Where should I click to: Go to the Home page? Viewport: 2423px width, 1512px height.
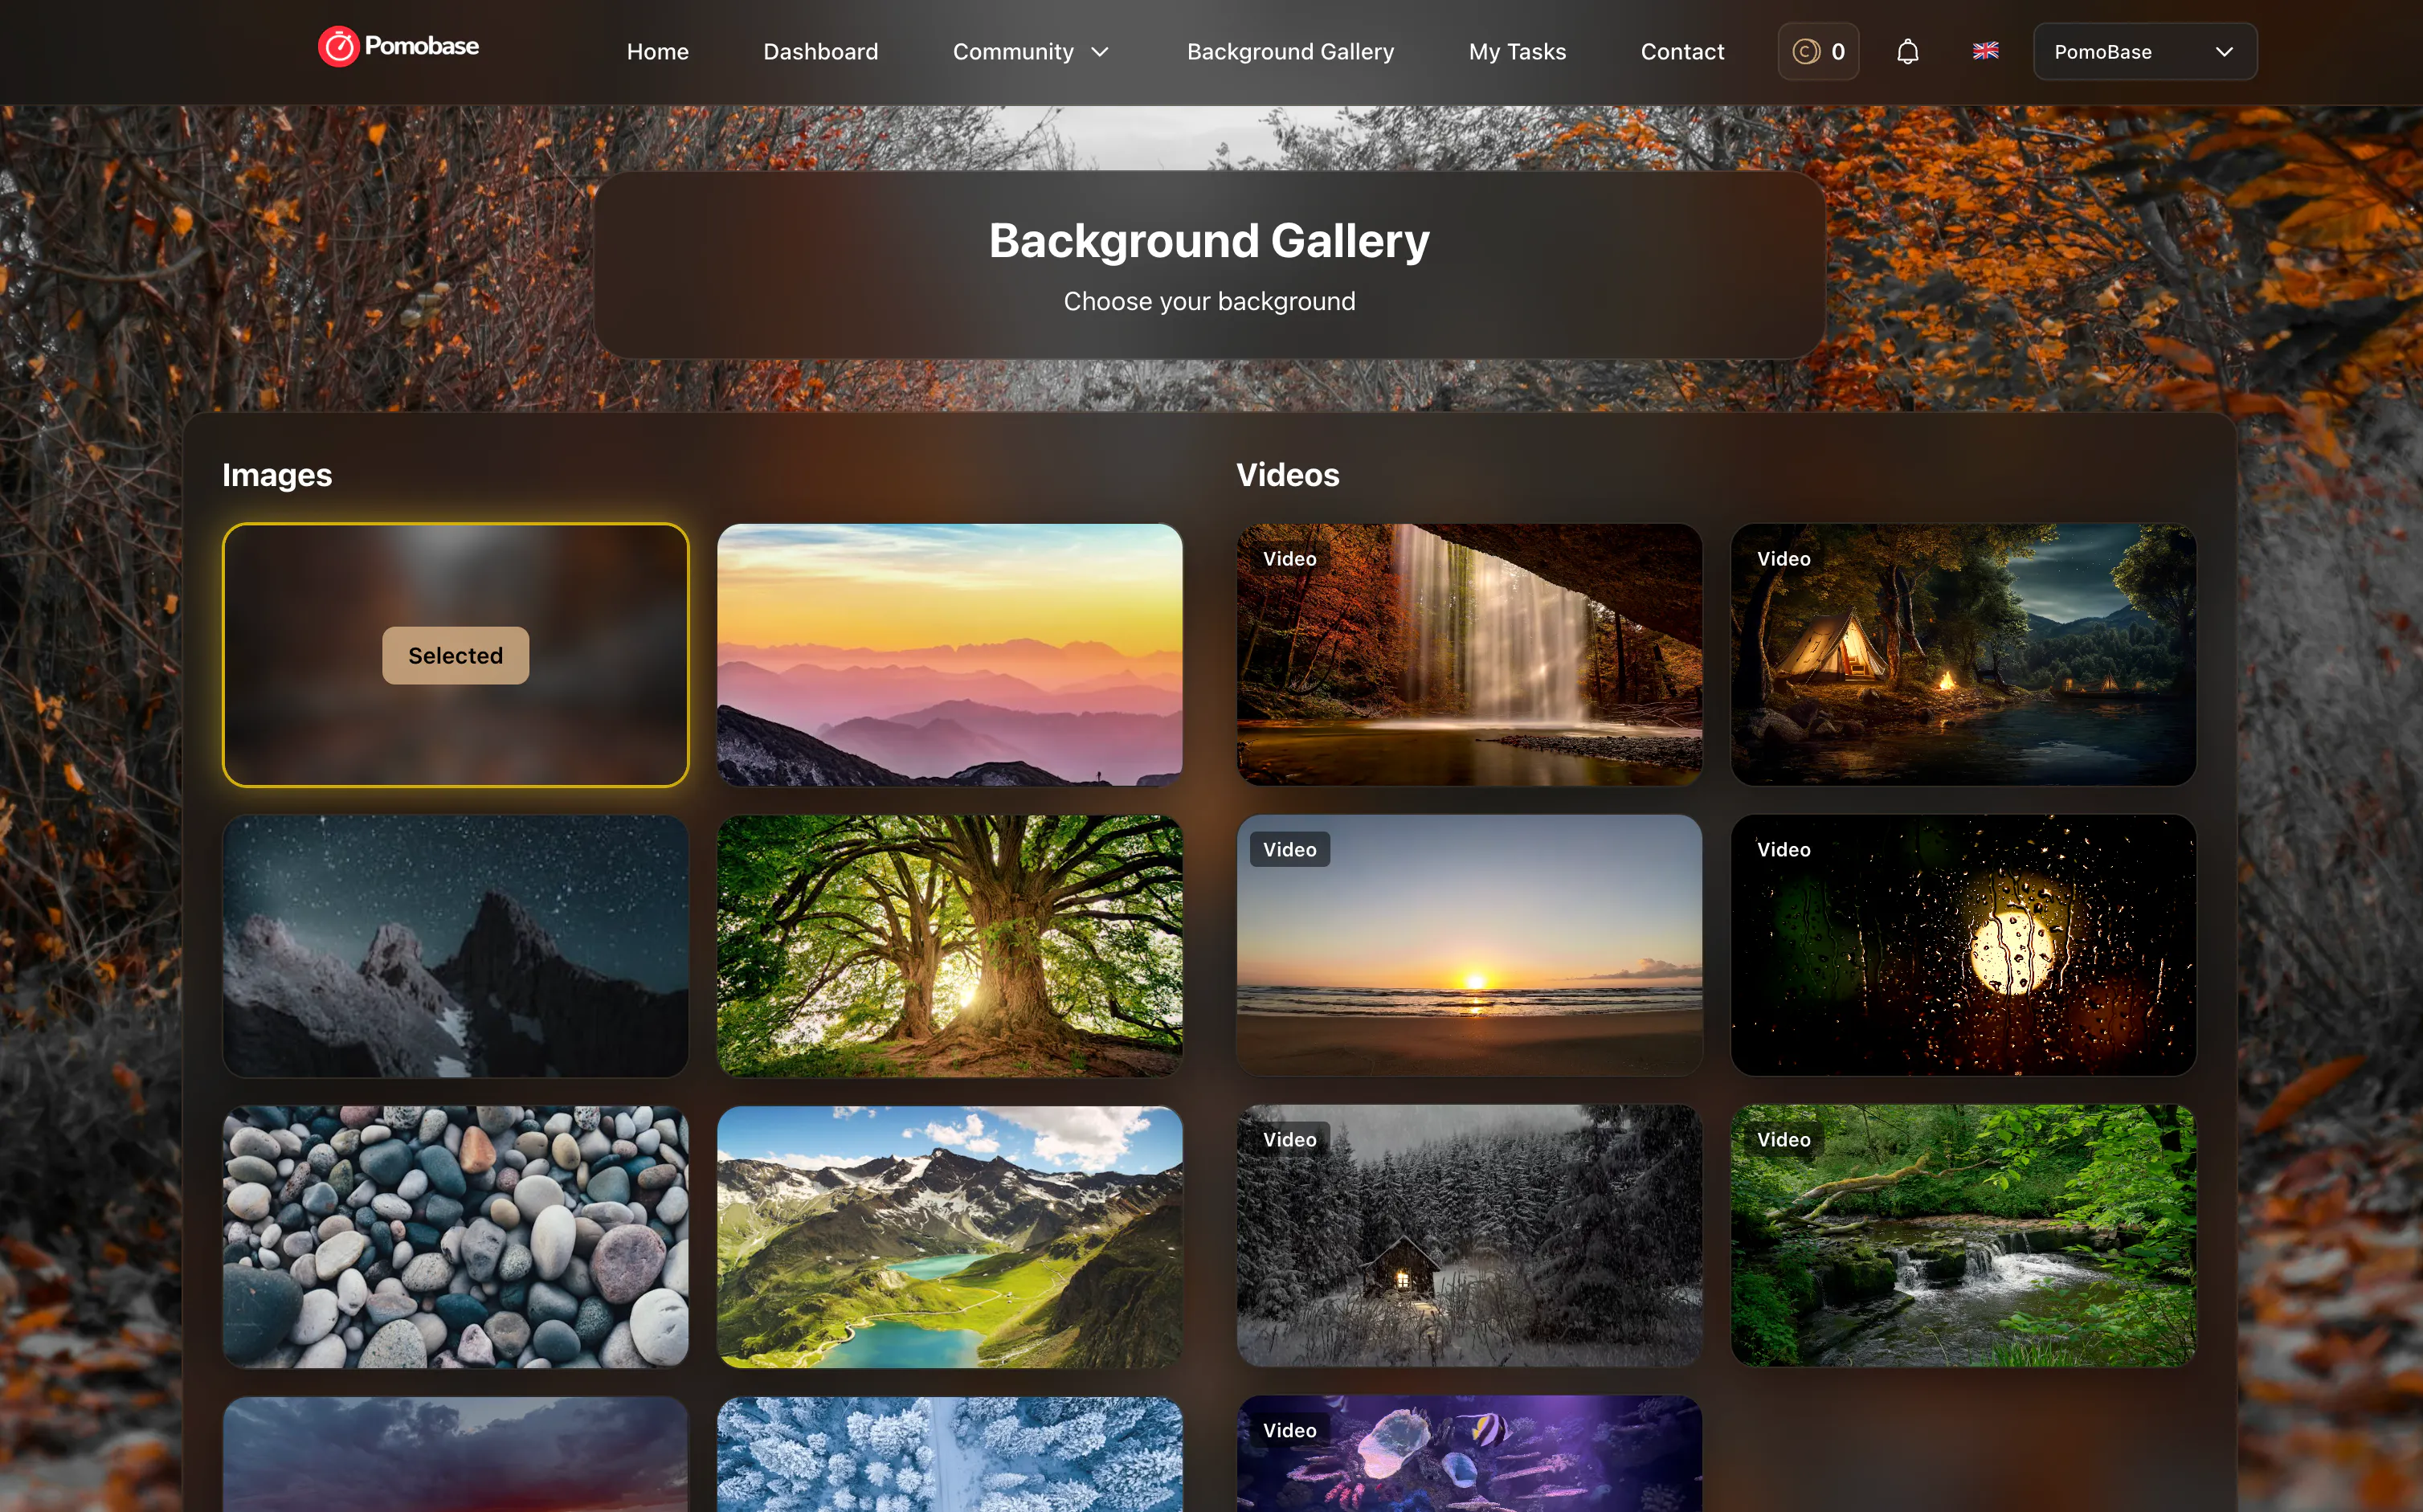pos(657,52)
